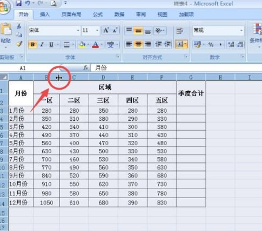Viewport: 262px width, 231px height.
Task: Click the phonetic guide 文 icon
Action: coord(110,44)
